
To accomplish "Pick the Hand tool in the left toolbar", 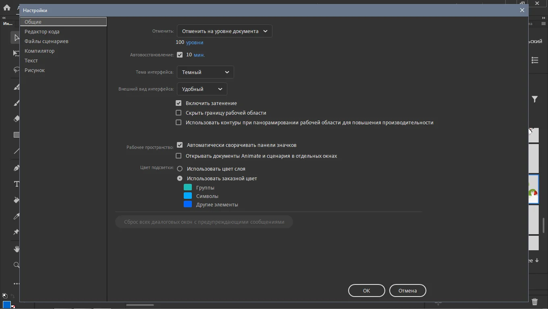I will click(17, 249).
